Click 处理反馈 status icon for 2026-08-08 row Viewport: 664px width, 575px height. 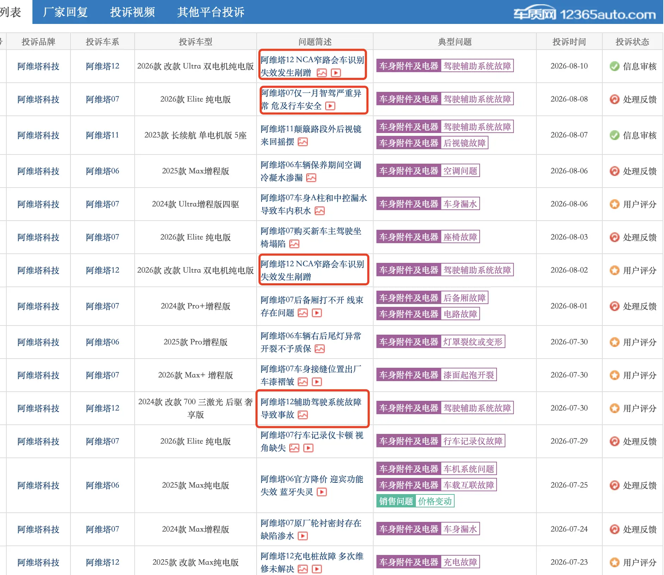coord(614,99)
